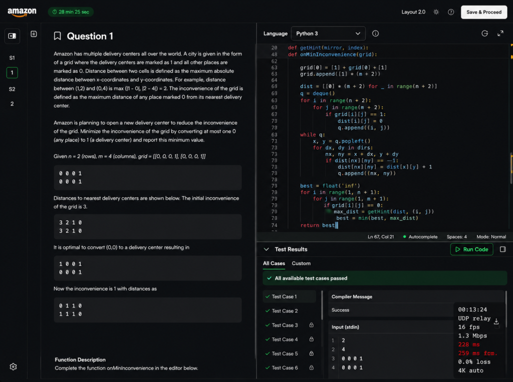Reset code with the refresh icon
This screenshot has height=382, width=513.
click(x=484, y=34)
